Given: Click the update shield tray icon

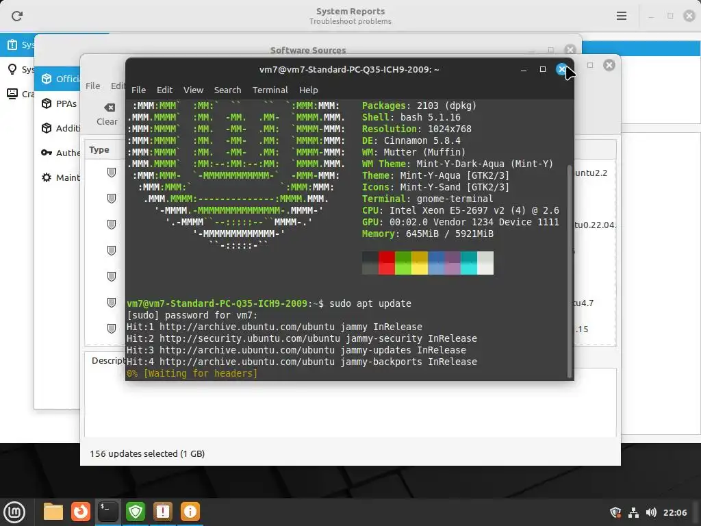Looking at the screenshot, I should 615,512.
